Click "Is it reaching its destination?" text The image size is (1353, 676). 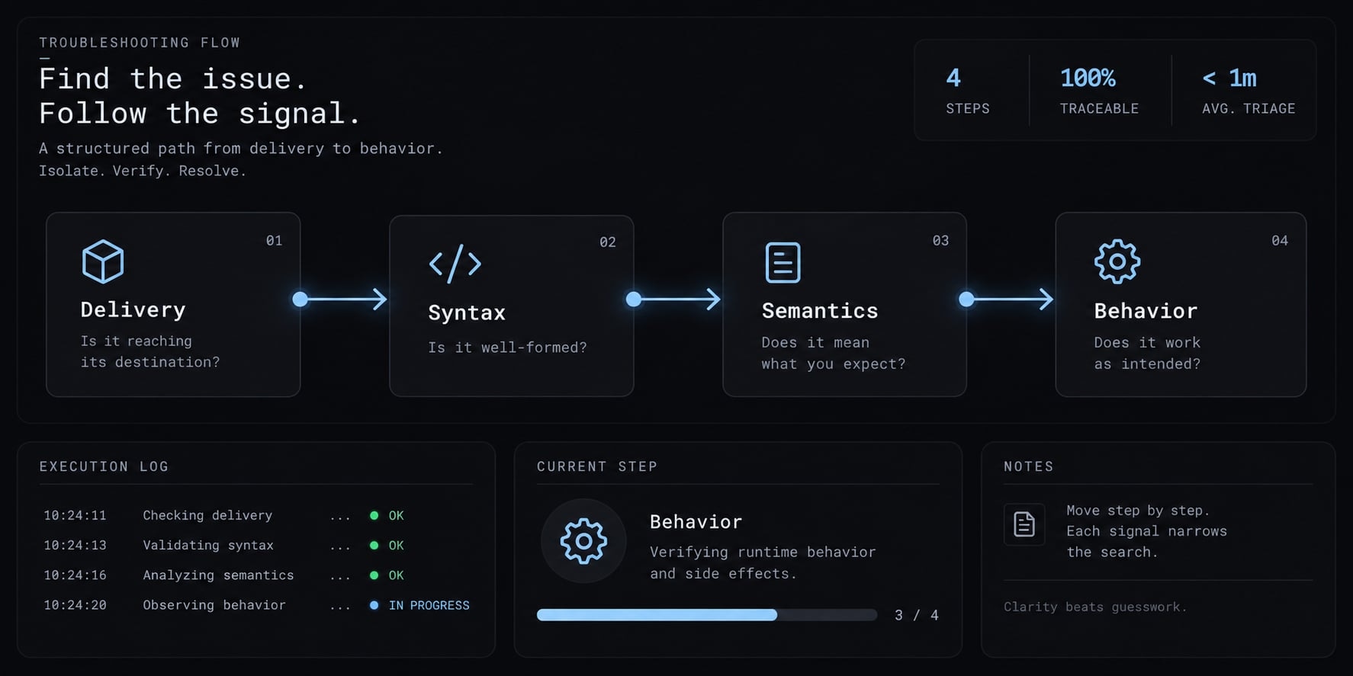150,351
